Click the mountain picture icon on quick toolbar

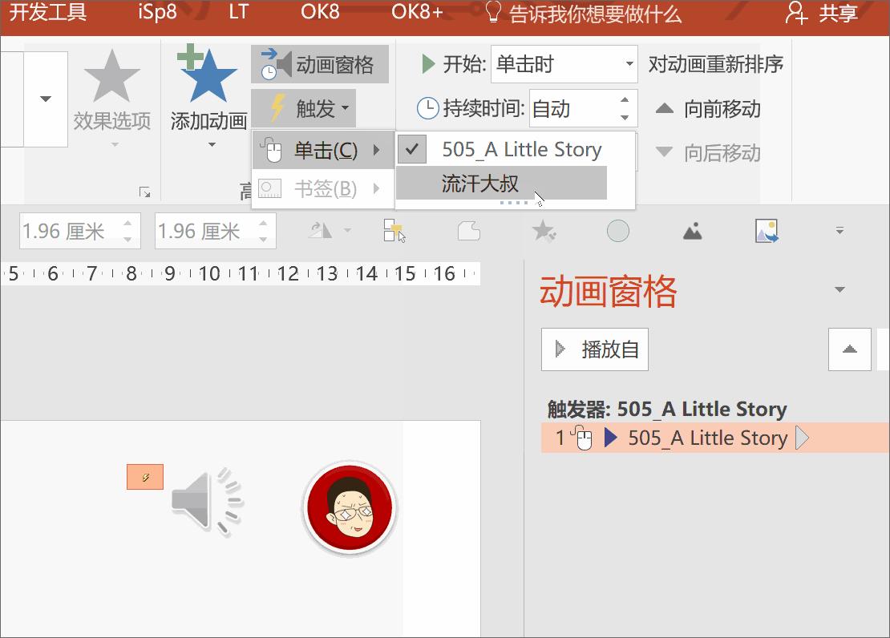click(x=693, y=230)
